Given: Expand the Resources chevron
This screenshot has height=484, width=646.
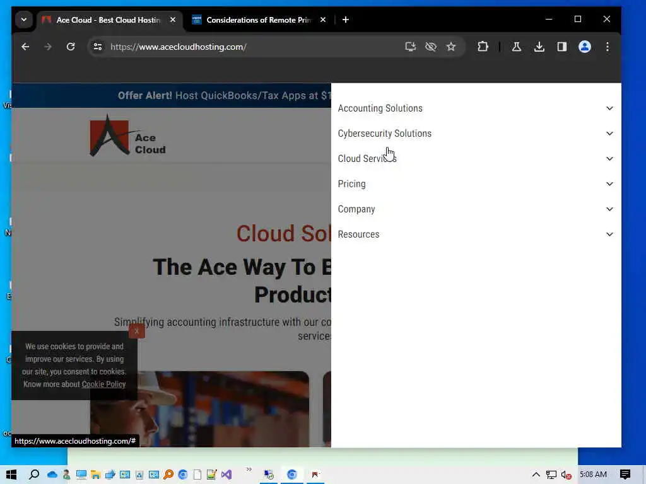Looking at the screenshot, I should [609, 234].
